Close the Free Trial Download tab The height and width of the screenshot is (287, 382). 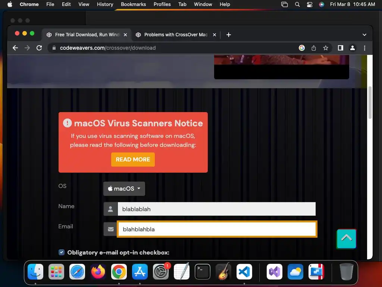click(125, 35)
